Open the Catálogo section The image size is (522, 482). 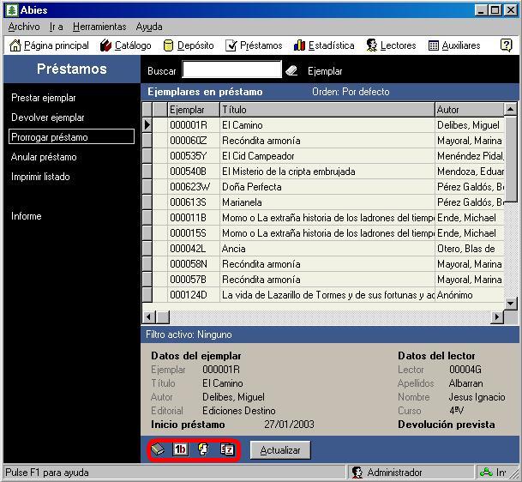pyautogui.click(x=126, y=45)
